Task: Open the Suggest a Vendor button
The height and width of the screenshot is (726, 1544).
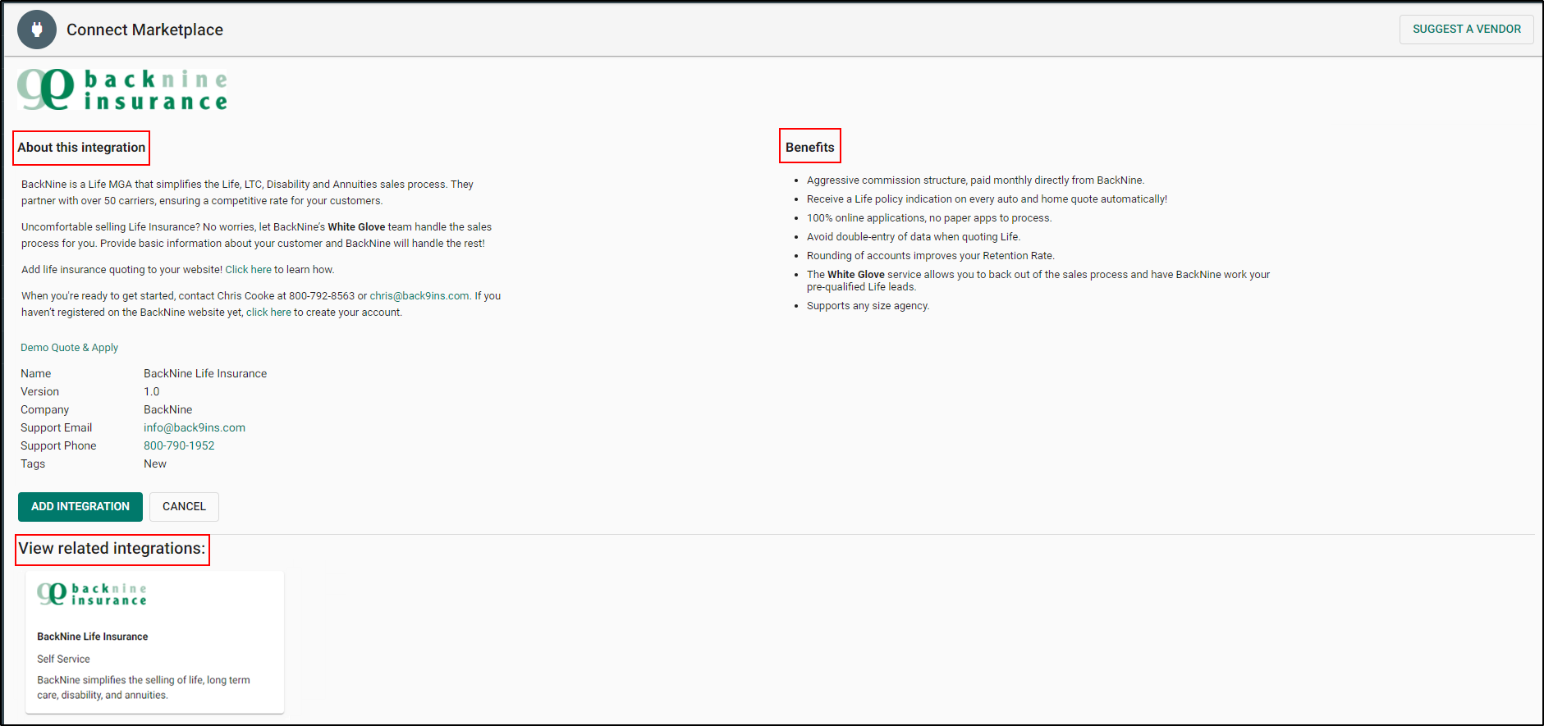Action: point(1466,29)
